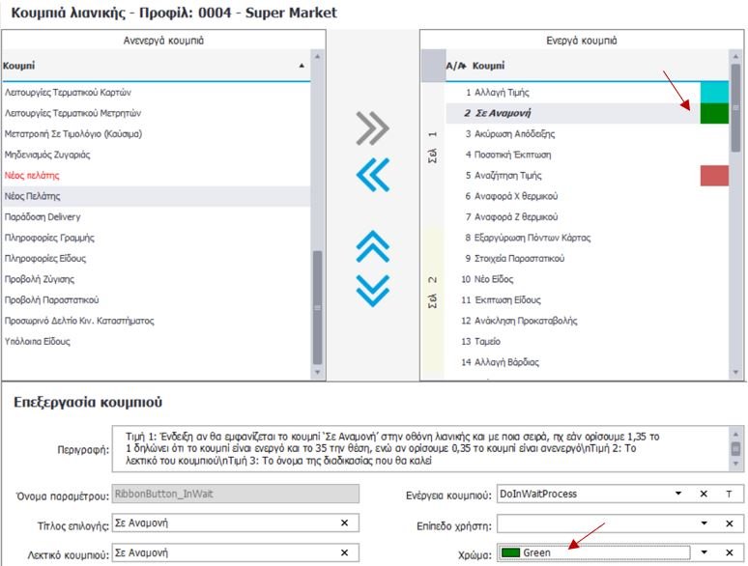748x566 pixels.
Task: Click the T button beside Ενέργεια κουμπιού
Action: click(x=730, y=494)
